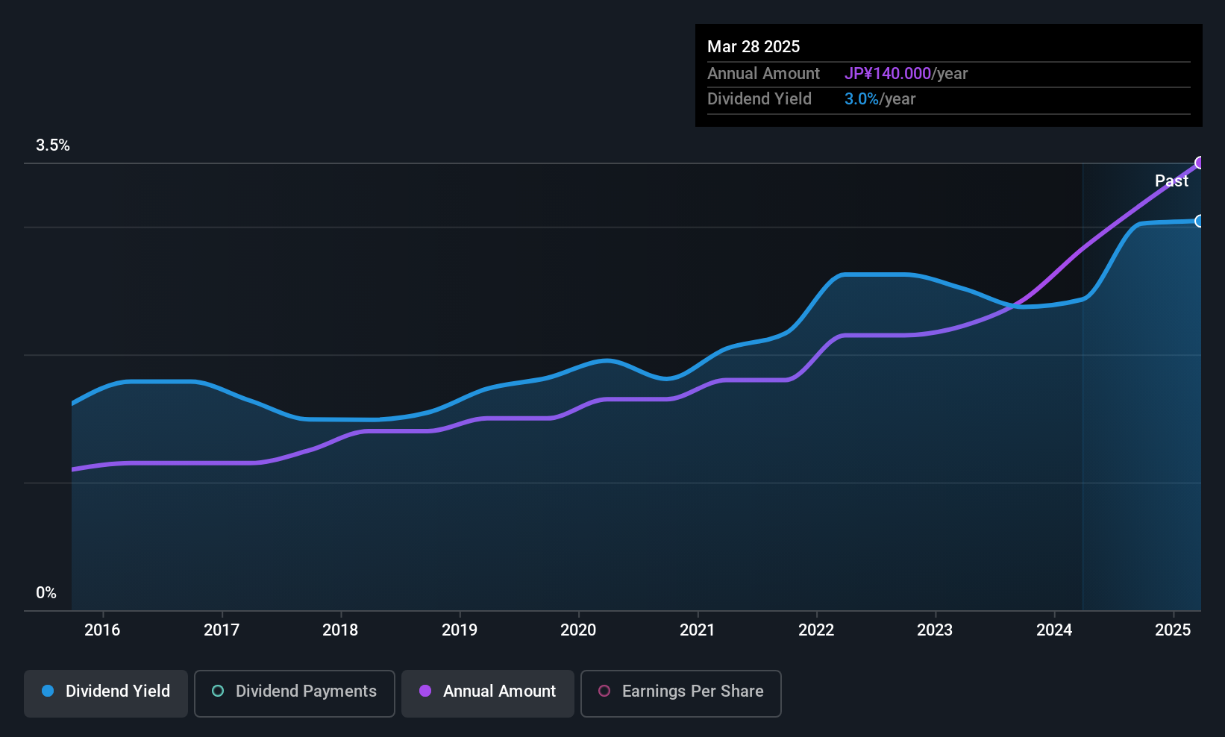
Task: Click the teal ring beside Dividend Payments
Action: 218,691
